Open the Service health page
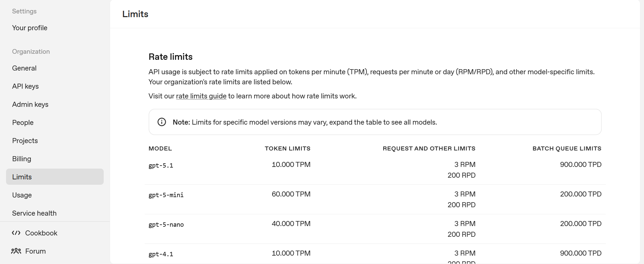644x264 pixels. (34, 213)
